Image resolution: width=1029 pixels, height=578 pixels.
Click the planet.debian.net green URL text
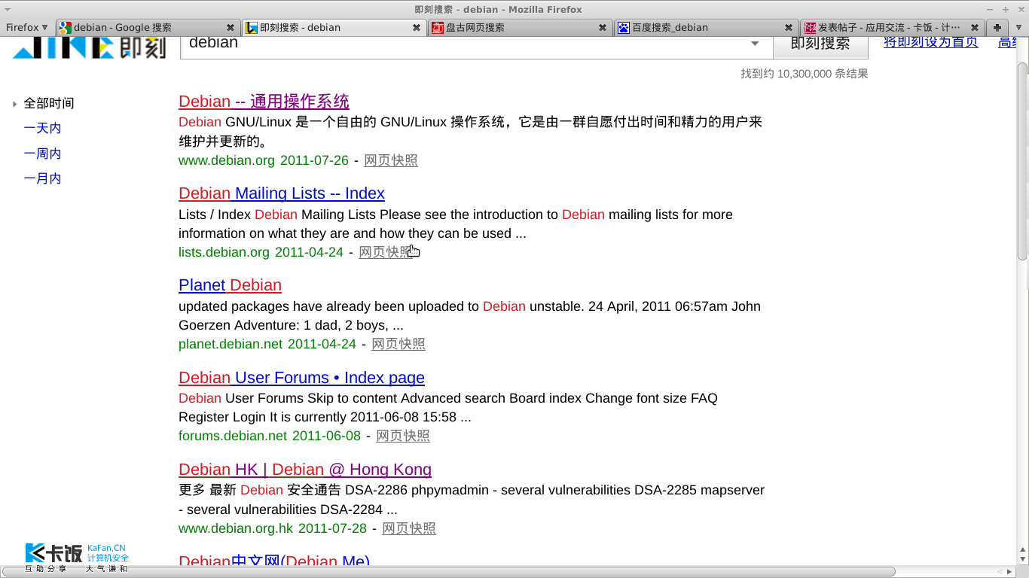pyautogui.click(x=231, y=344)
